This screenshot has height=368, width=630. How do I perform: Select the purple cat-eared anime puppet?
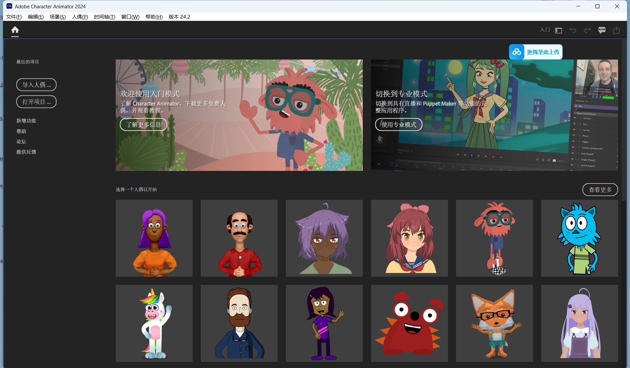click(x=324, y=238)
